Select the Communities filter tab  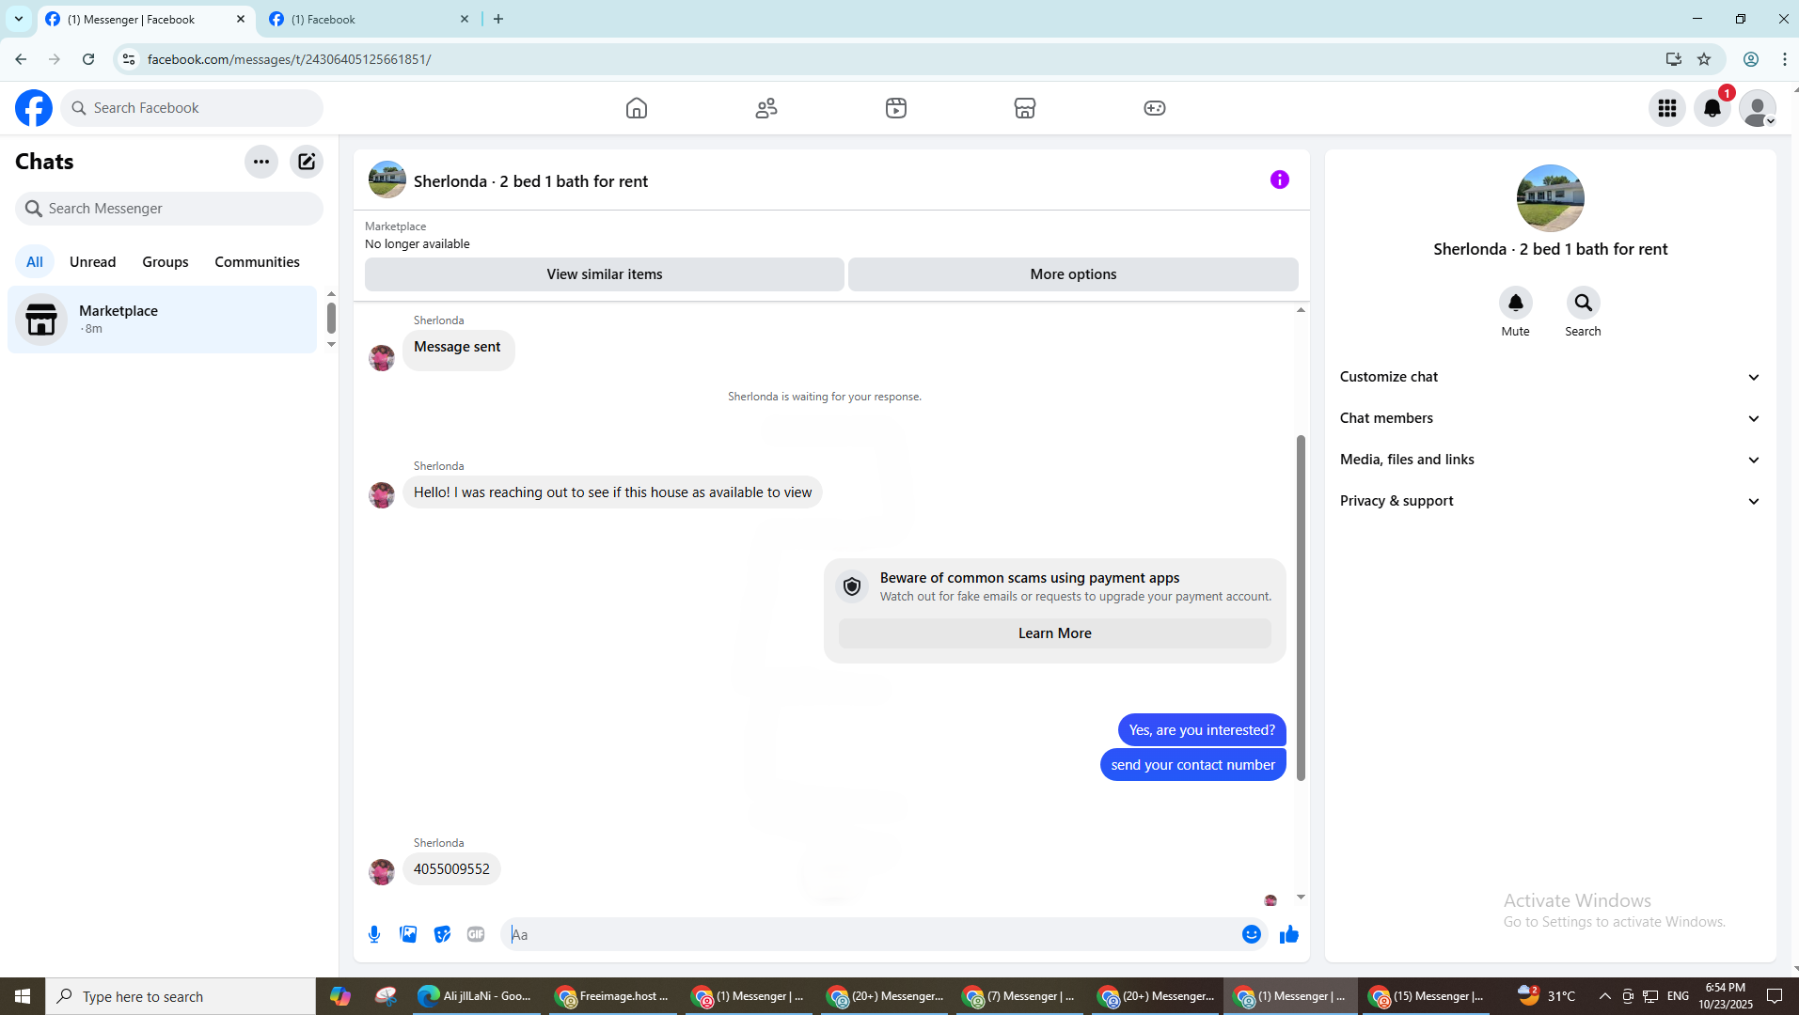pyautogui.click(x=257, y=262)
